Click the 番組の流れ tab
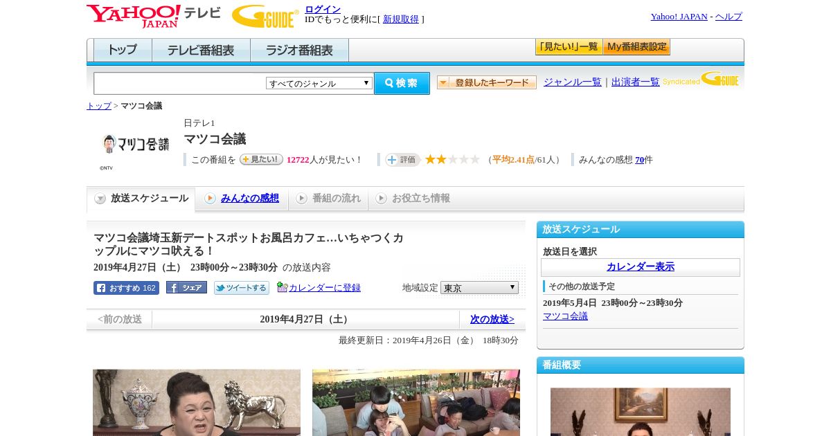Screen dimensions: 831x436 click(328, 199)
